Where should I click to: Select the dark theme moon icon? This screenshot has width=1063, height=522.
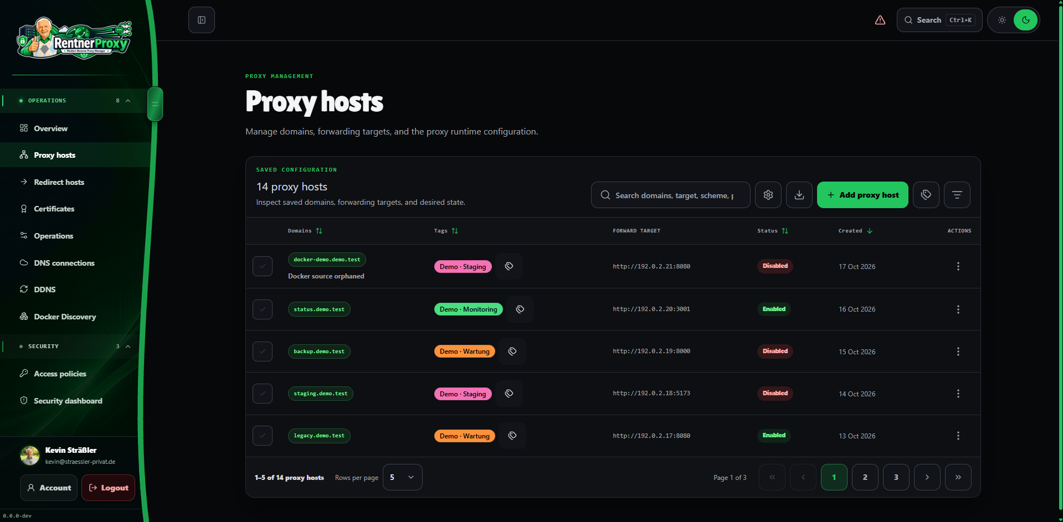click(x=1026, y=20)
